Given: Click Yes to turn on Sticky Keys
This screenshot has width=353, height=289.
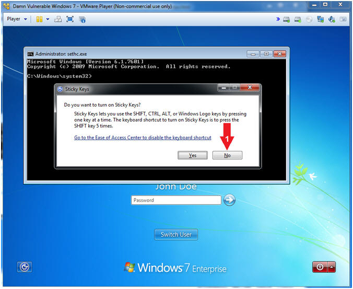Looking at the screenshot, I should [x=193, y=155].
